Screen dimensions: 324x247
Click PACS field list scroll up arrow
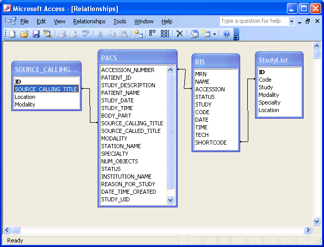point(170,70)
